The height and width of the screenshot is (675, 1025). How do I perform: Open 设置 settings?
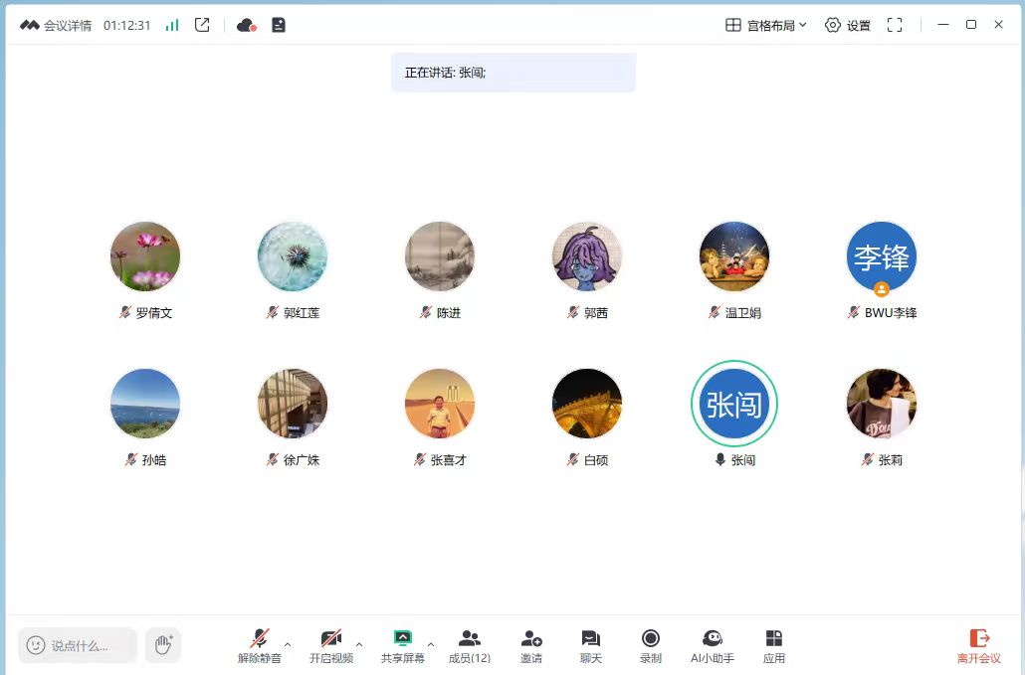[848, 25]
